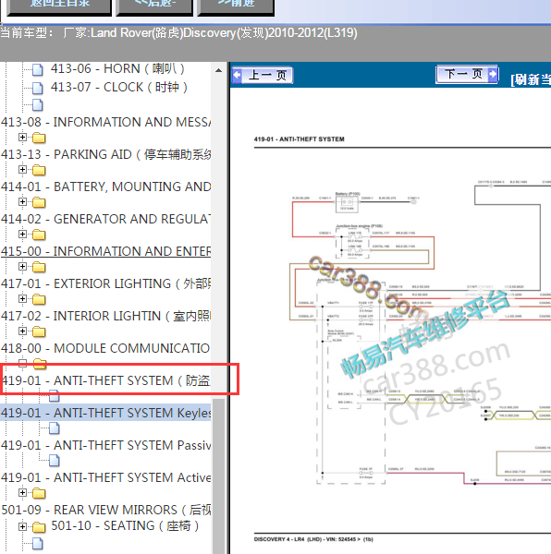This screenshot has height=554, width=551.
Task: Expand the node preceding 417-01 EXTERIOR LIGHTING
Action: coord(22,267)
